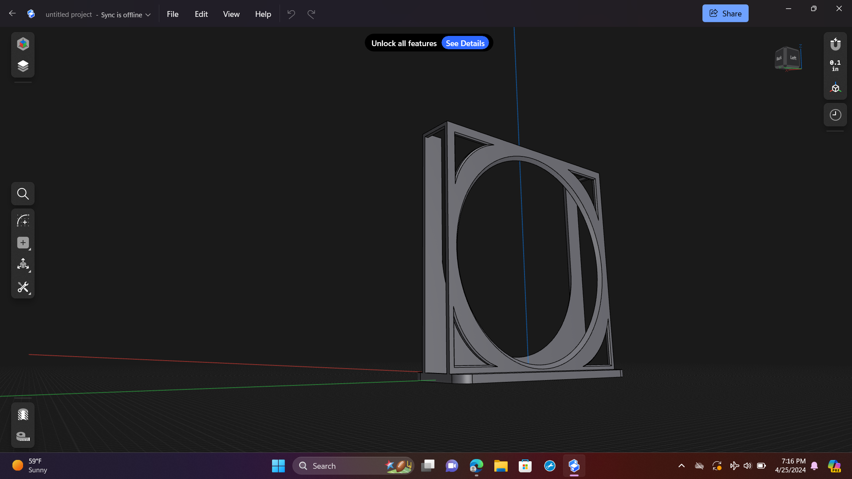Click the Share button

point(725,13)
